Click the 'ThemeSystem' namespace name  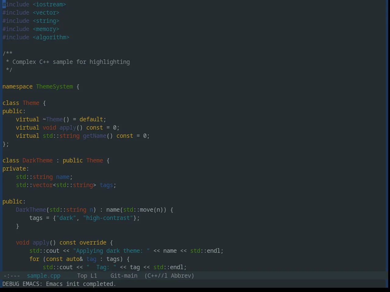[x=55, y=87]
